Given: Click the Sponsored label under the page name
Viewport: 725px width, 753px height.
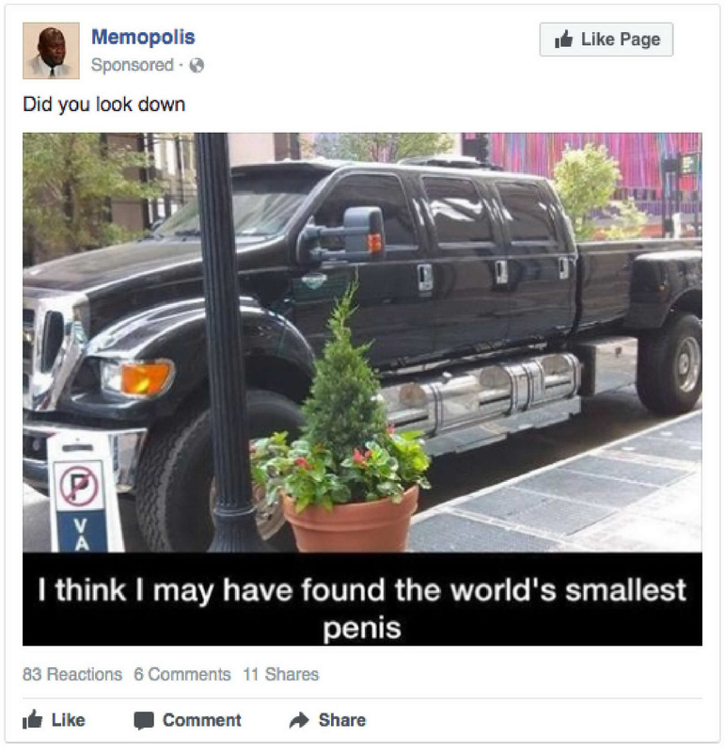Looking at the screenshot, I should click(133, 65).
